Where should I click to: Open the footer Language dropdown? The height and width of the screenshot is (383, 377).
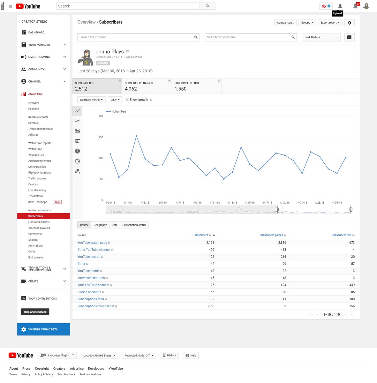[x=57, y=355]
